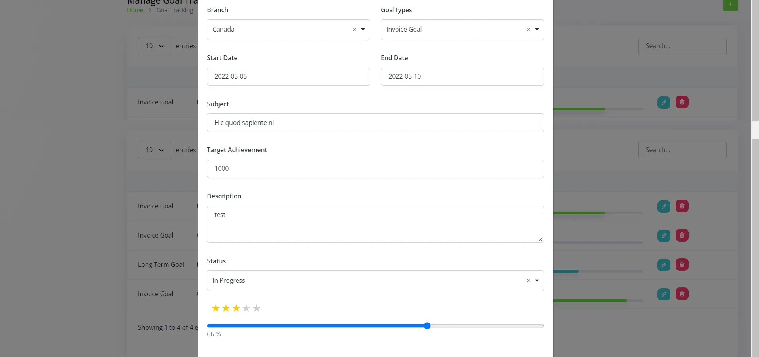
Task: Select the fourth rating star
Action: tap(246, 308)
